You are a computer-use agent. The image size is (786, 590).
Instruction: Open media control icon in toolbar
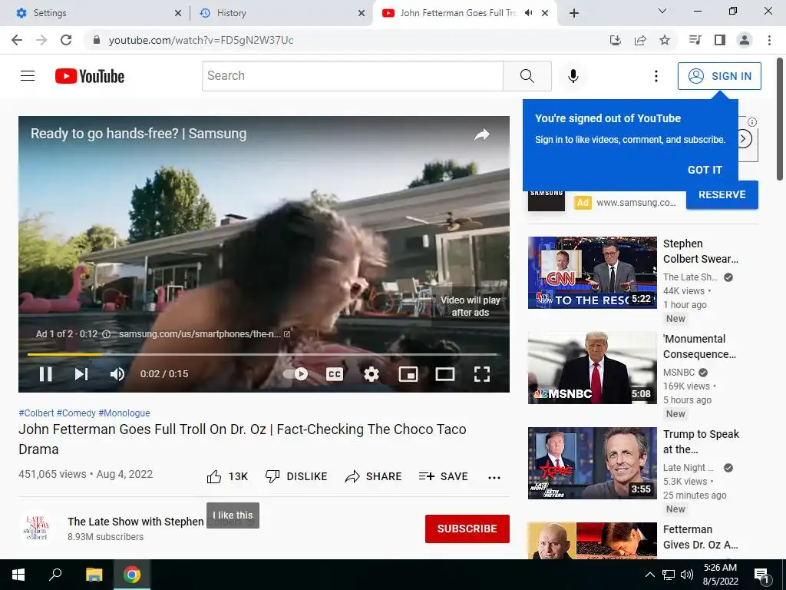[695, 40]
